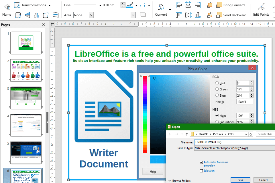
Task: Click the Save button in Export
Action: 240,180
